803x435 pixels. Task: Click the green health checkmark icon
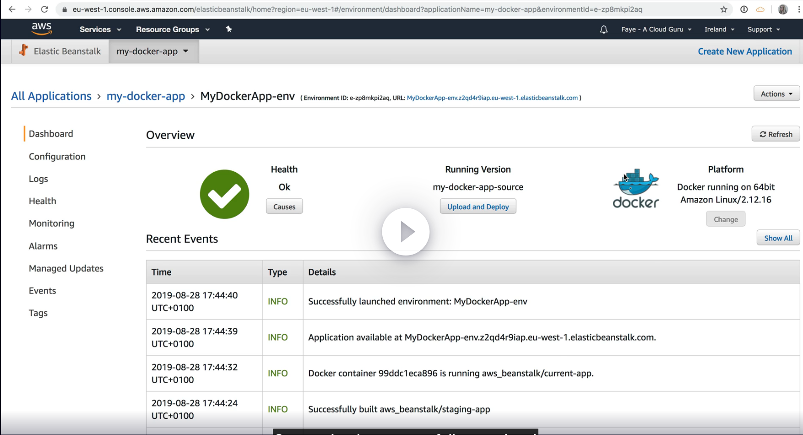(224, 194)
